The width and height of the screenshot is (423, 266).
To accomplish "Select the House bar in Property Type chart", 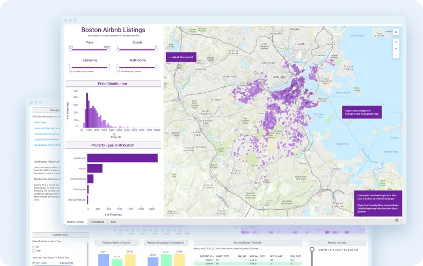I will pos(94,168).
